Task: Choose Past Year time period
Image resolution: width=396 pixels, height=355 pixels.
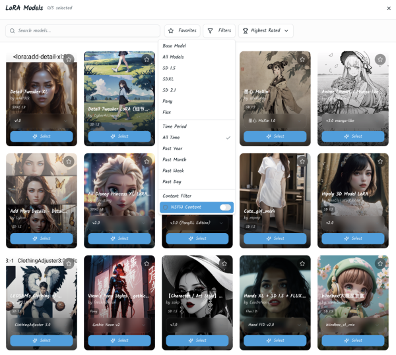Action: (197, 149)
